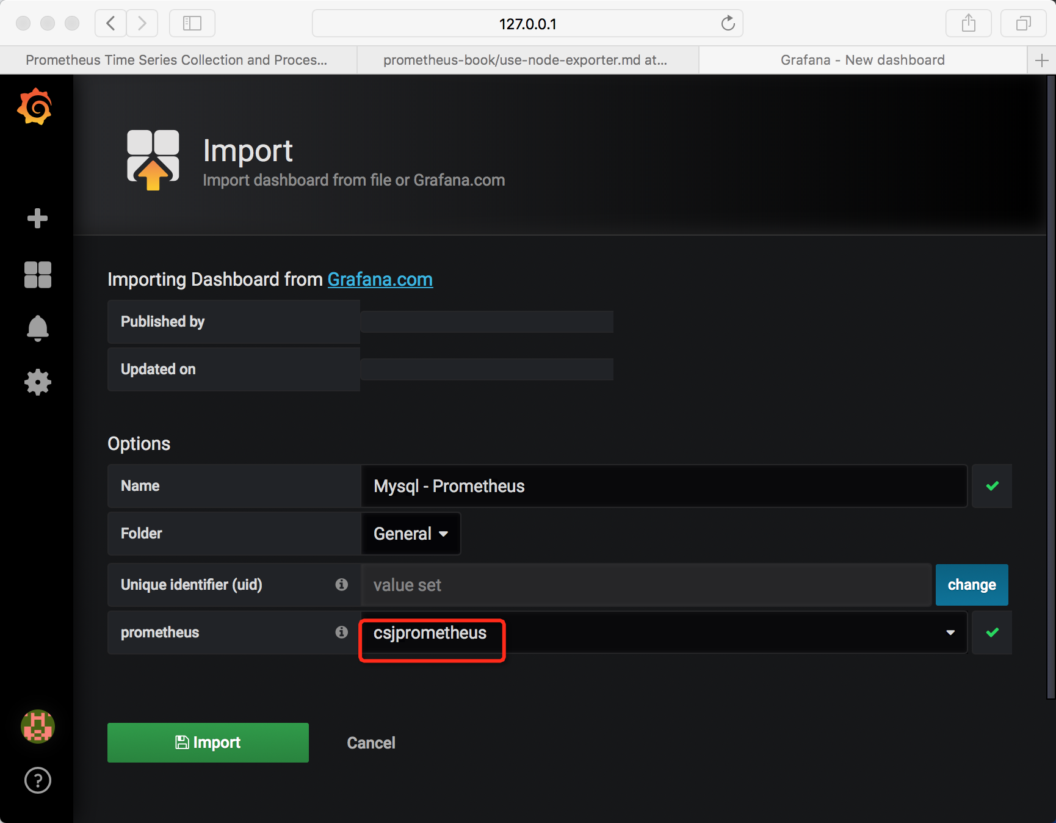Screen dimensions: 1056x823
Task: Open a new tab with plus button
Action: 1041,60
